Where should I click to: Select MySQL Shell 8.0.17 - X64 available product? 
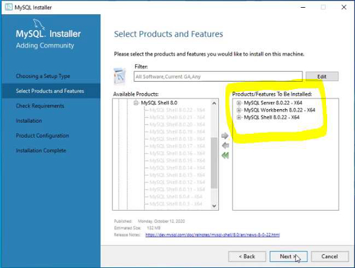click(x=177, y=146)
